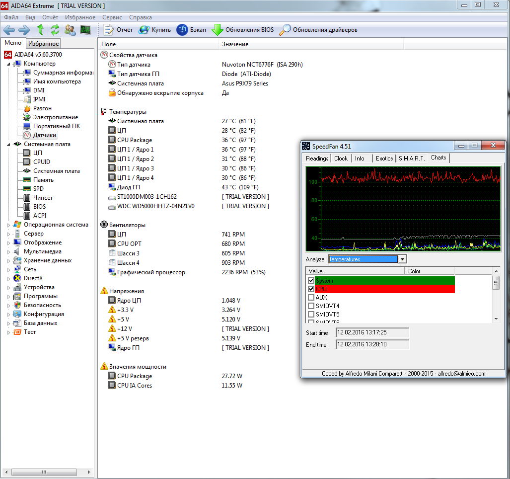510x479 pixels.
Task: Enable the AUX checkbox in SpeedFan
Action: [311, 298]
